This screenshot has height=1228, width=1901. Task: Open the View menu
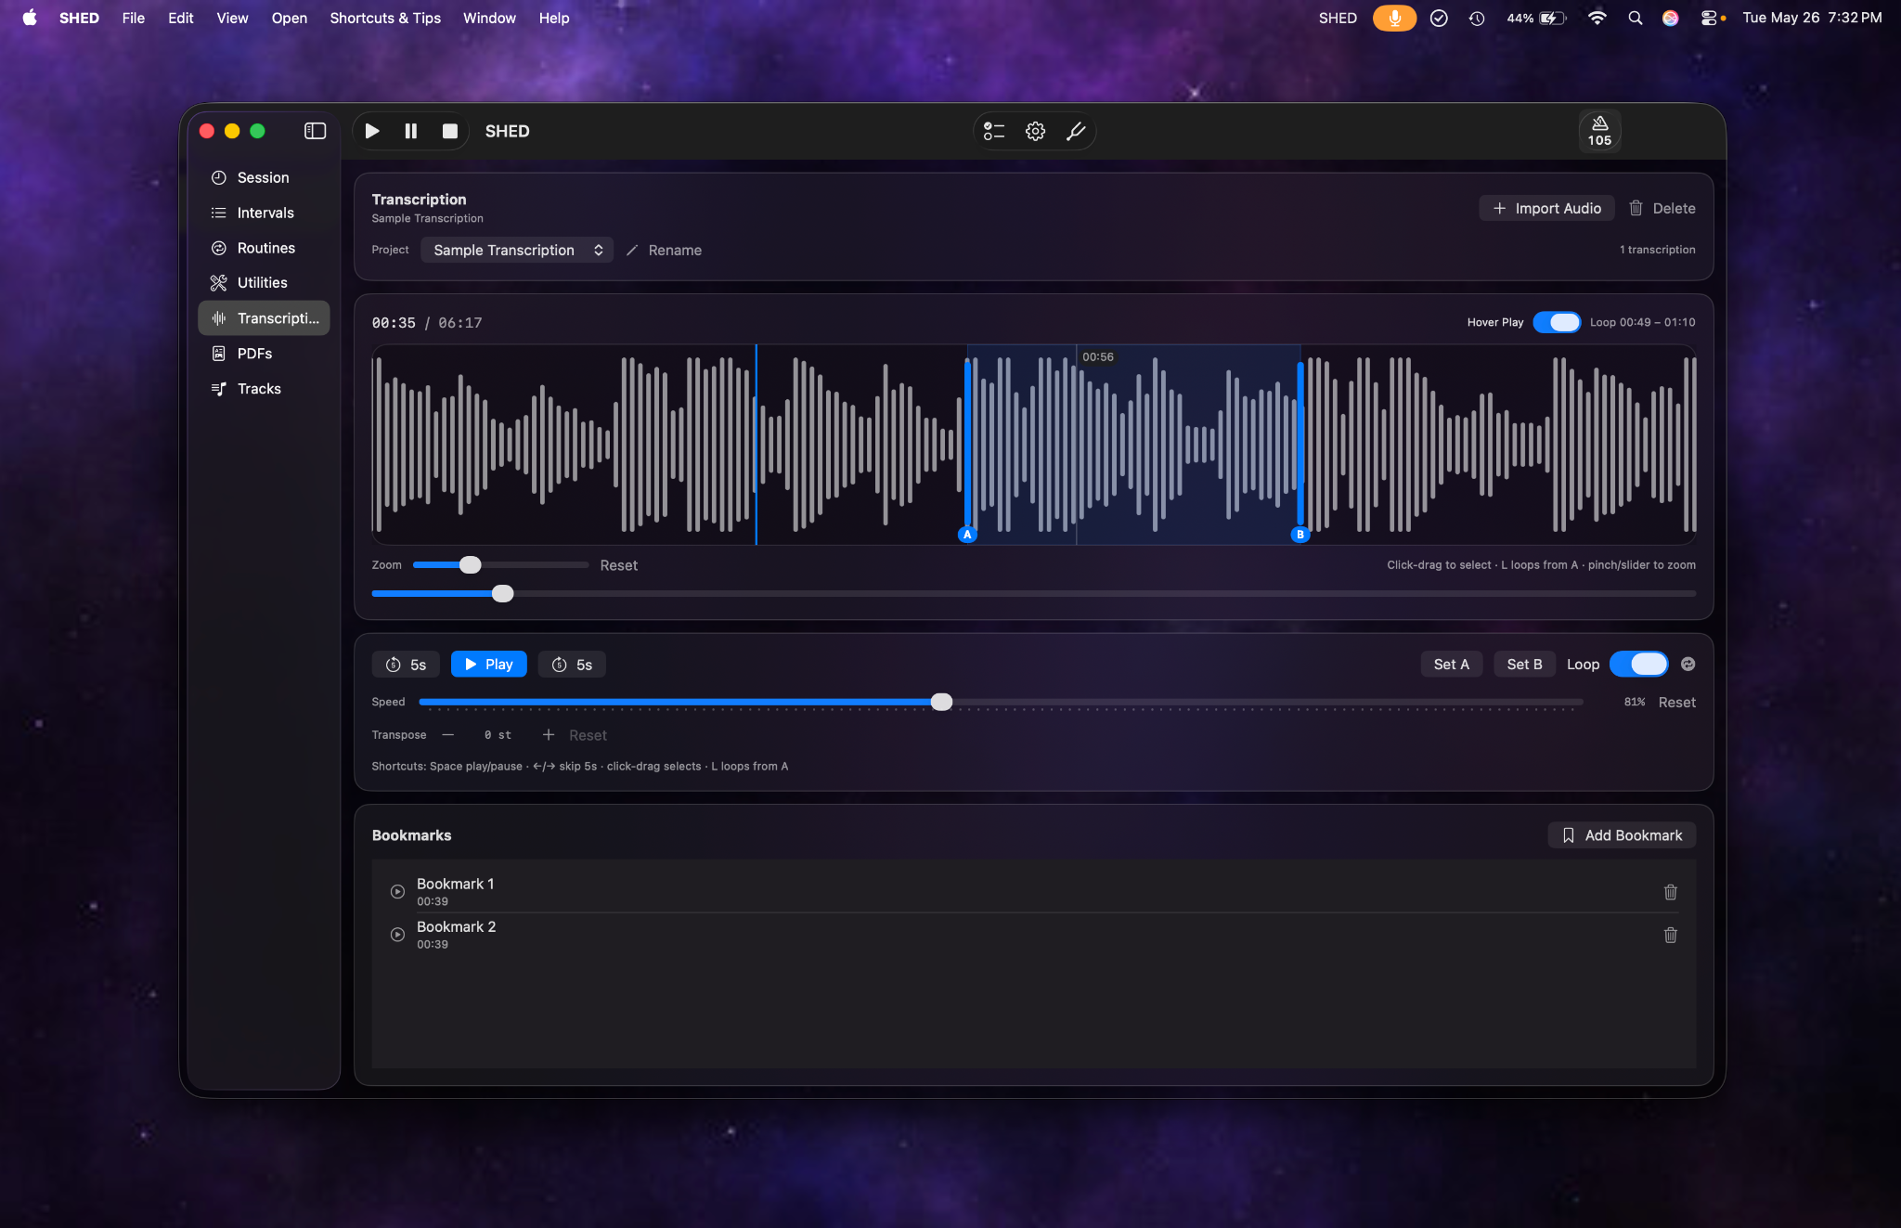click(x=232, y=18)
